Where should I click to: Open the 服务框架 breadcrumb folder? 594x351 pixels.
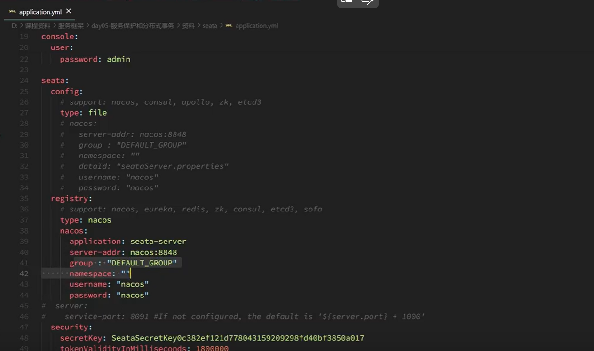click(x=71, y=26)
